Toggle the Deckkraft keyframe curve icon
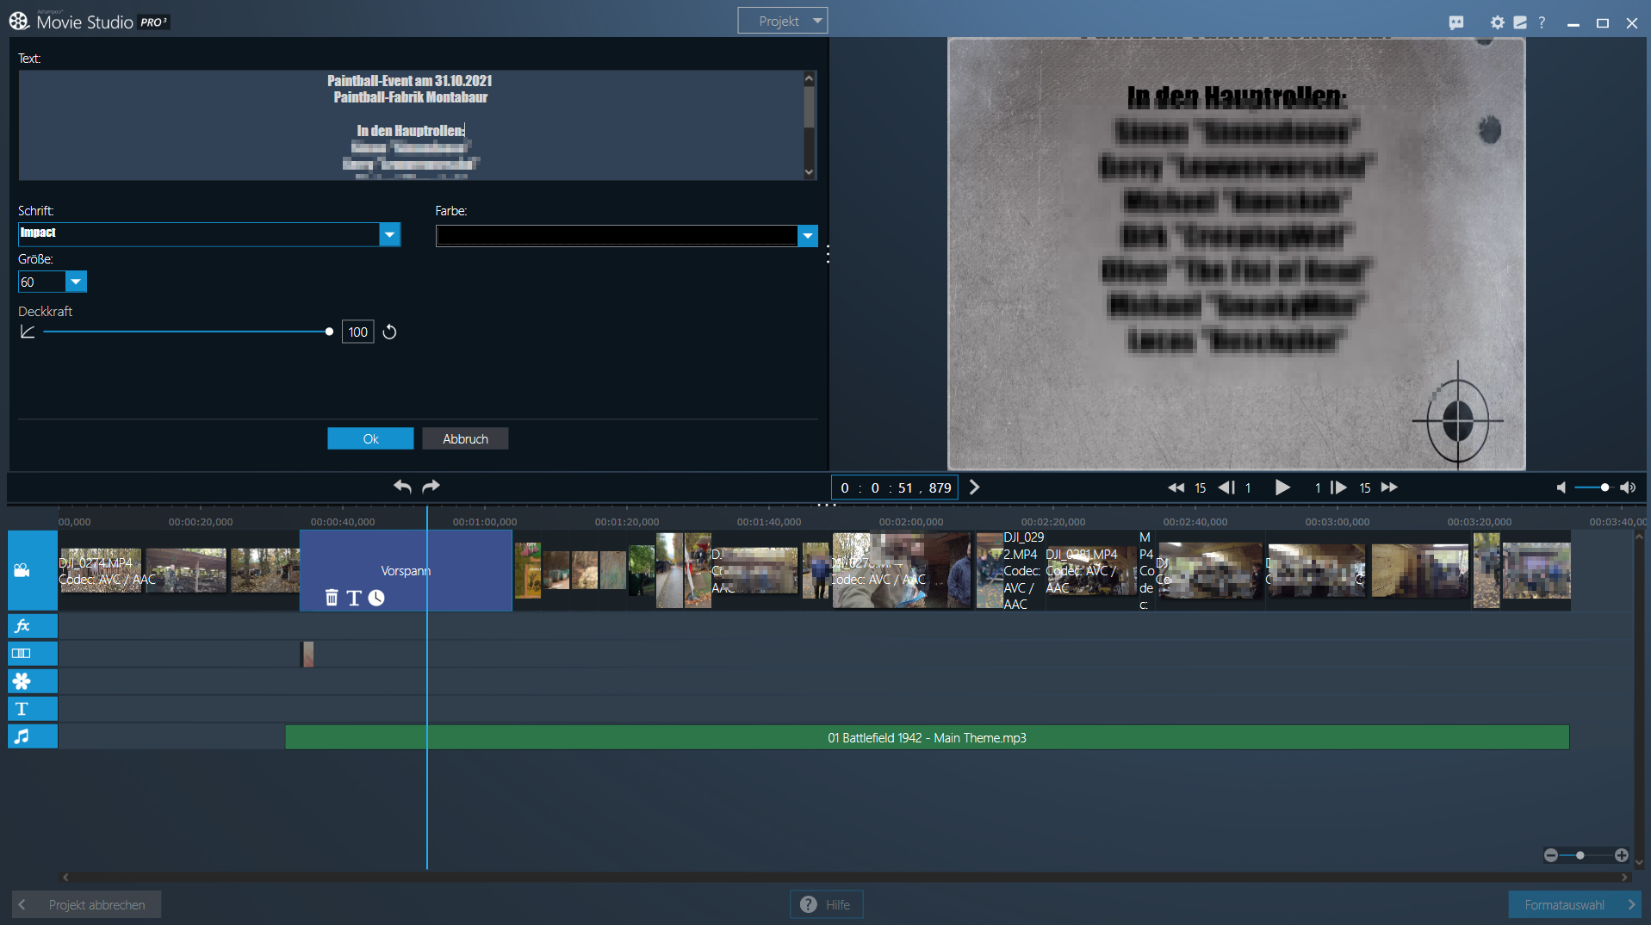Screen dimensions: 1651x925 point(28,332)
